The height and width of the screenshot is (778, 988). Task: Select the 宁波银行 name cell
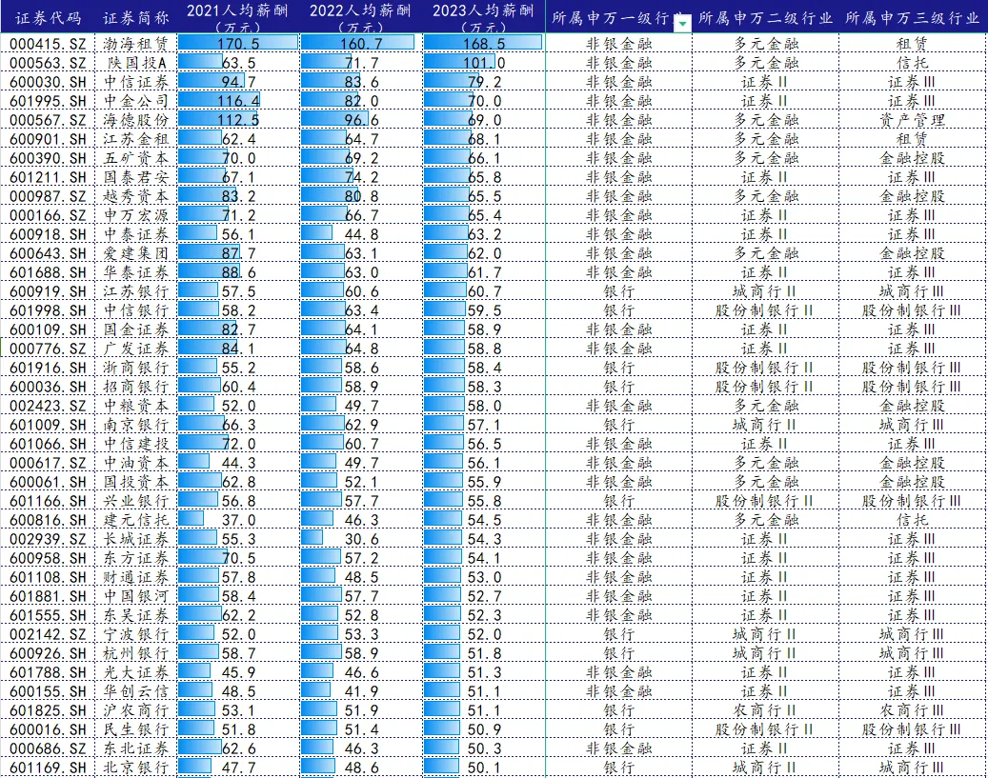point(136,634)
